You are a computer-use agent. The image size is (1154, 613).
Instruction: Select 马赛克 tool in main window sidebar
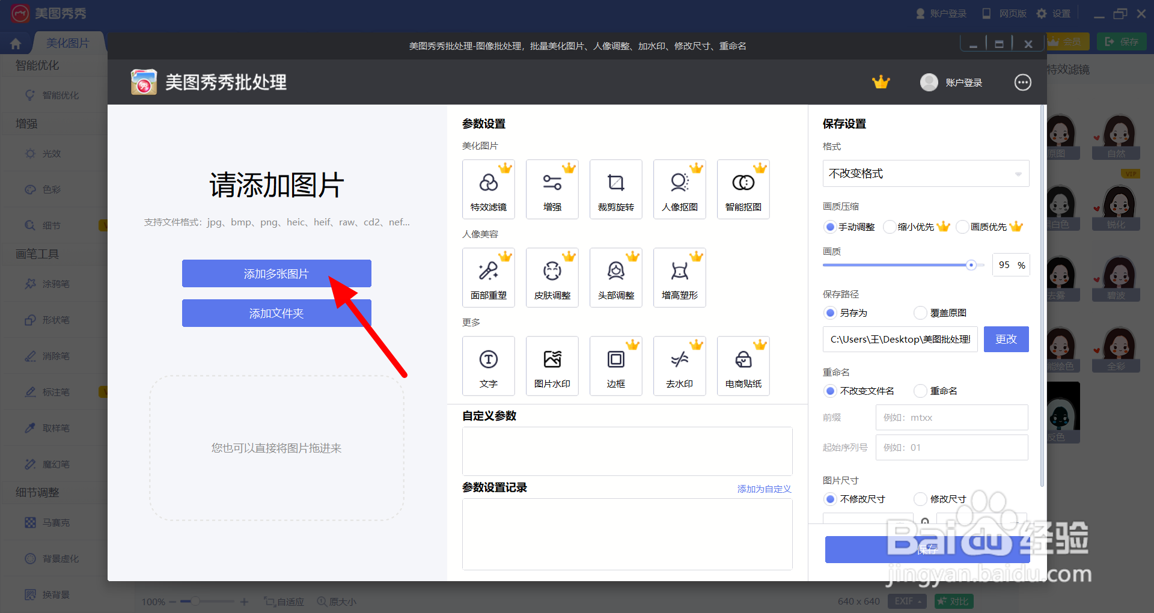click(x=48, y=522)
